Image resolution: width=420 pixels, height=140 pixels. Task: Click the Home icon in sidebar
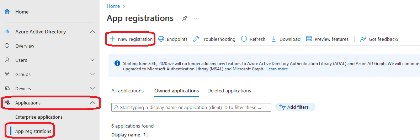point(7,12)
